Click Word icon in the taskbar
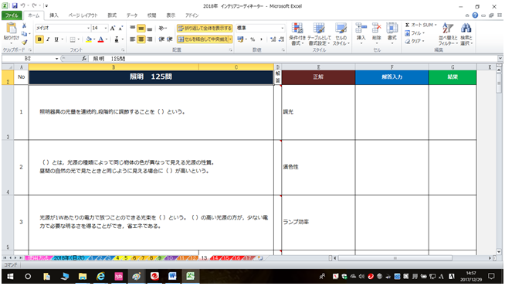Viewport: 505px width, 286px height. 172,276
